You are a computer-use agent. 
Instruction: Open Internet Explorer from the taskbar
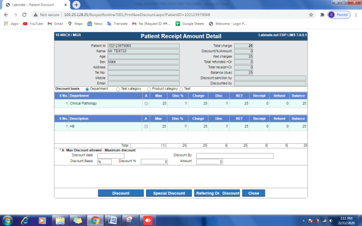pyautogui.click(x=25, y=220)
